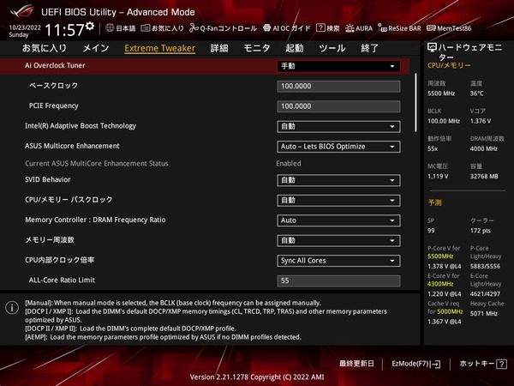Open SVID Behavior dropdown

[338, 180]
